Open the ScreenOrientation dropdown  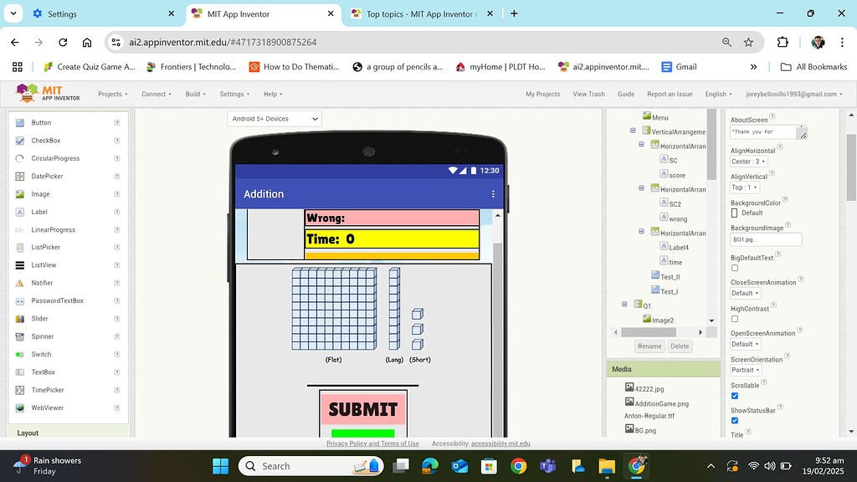745,370
